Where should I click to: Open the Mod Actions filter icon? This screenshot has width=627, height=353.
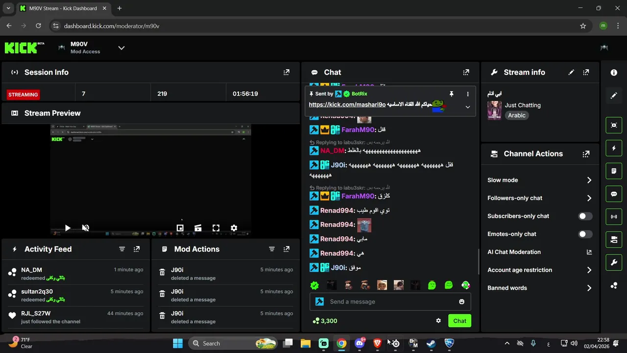point(272,249)
